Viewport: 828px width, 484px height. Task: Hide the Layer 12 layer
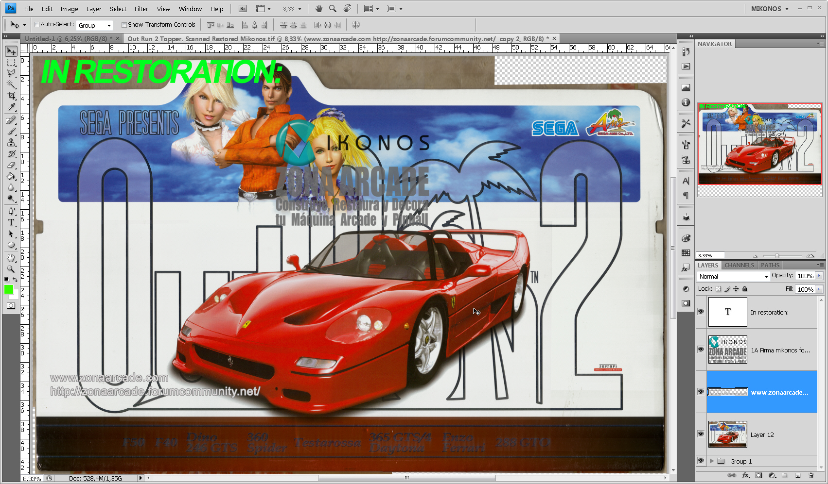[x=701, y=434]
